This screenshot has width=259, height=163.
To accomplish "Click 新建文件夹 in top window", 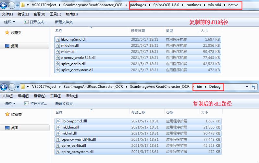I will point(64,22).
